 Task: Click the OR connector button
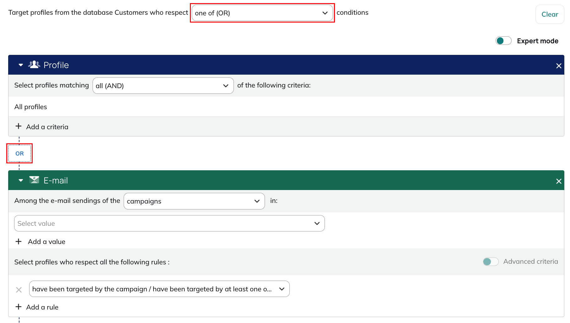click(19, 153)
